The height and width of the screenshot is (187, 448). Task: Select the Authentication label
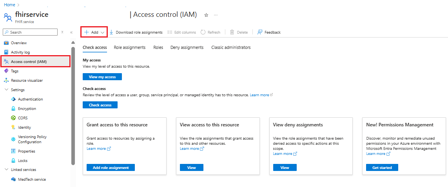click(31, 99)
